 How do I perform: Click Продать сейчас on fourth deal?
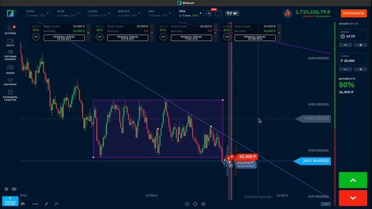pos(255,38)
